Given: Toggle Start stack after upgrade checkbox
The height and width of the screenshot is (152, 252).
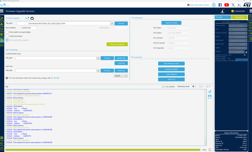Looking at the screenshot, I should (7, 40).
